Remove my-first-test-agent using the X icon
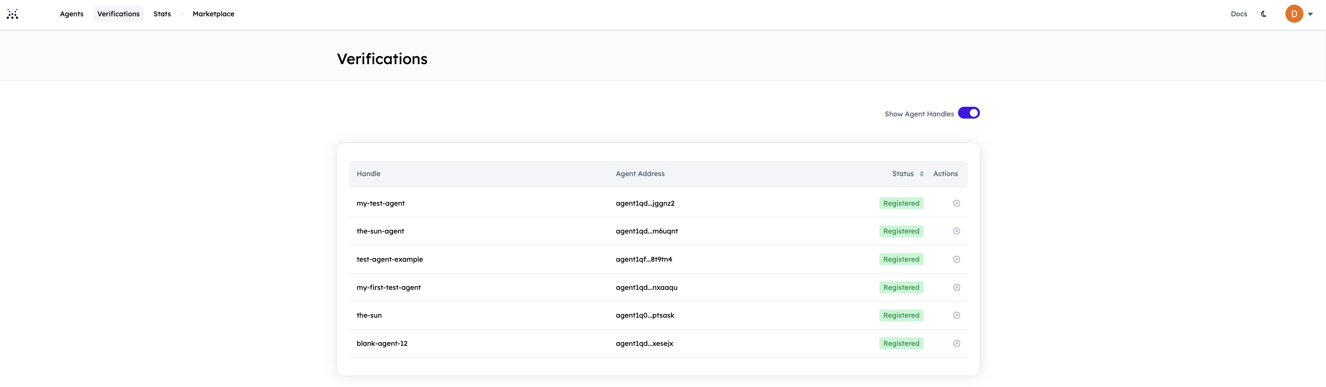The height and width of the screenshot is (387, 1326). tap(956, 287)
